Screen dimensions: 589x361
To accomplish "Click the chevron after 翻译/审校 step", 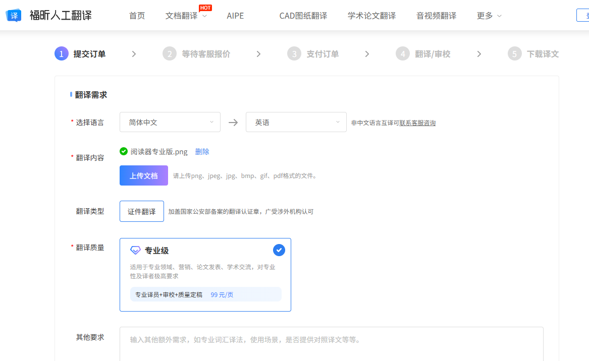I will click(x=479, y=54).
